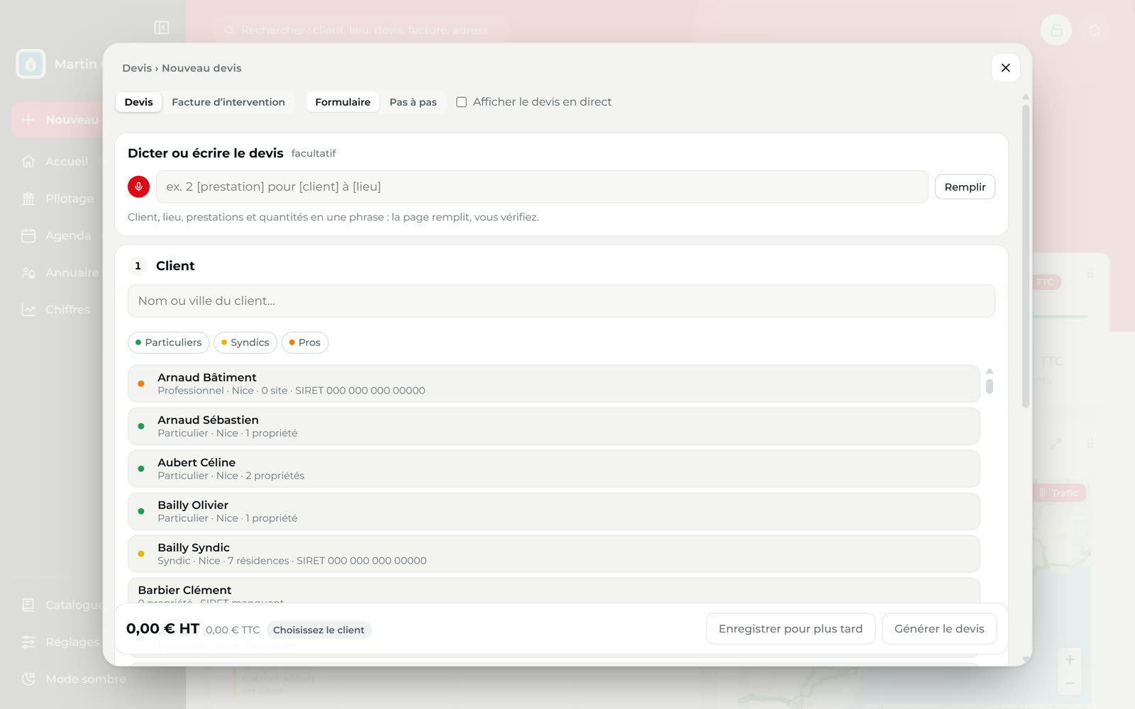Click the map zoom-in plus behind the dialog
Screen dimensions: 1135x709
[x=1070, y=659]
